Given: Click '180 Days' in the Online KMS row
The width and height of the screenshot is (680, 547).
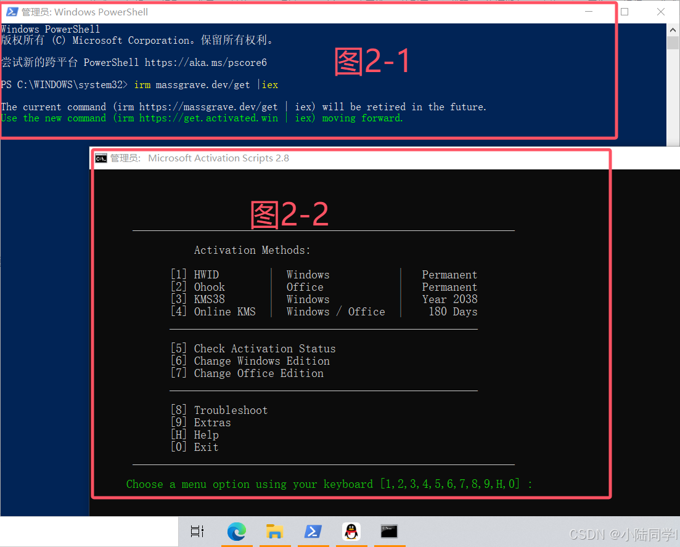Looking at the screenshot, I should 453,311.
